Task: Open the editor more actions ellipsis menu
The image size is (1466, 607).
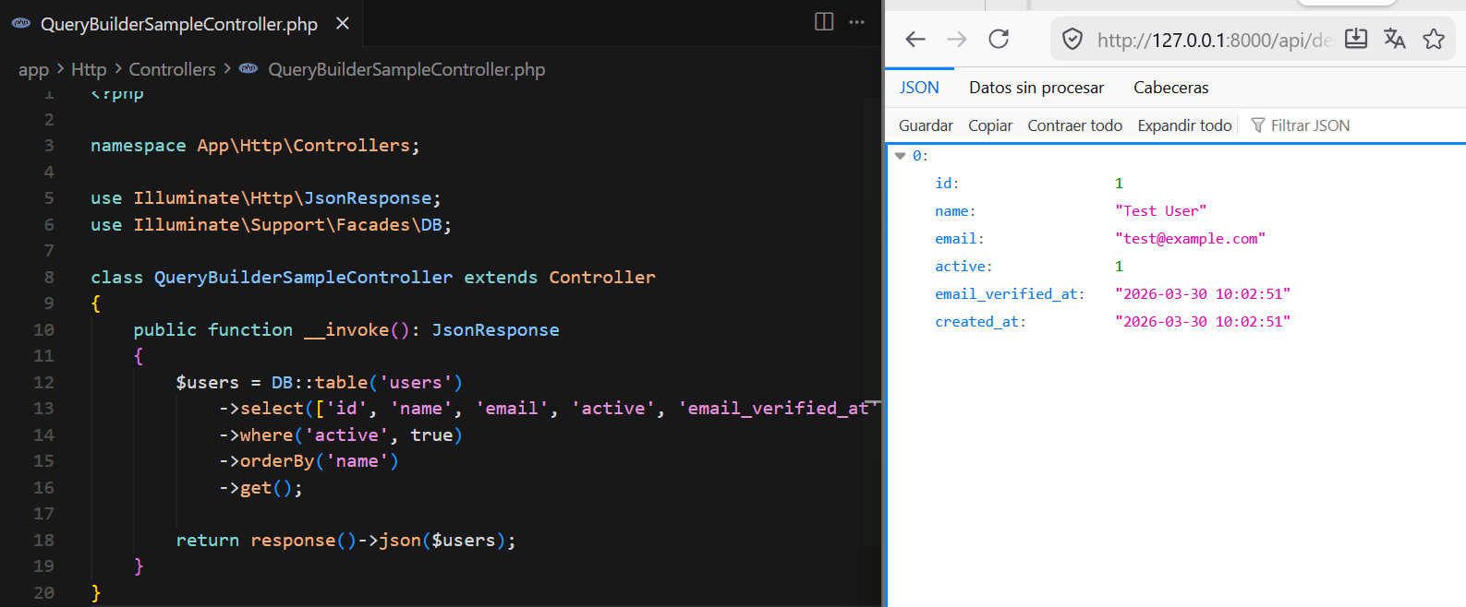Action: [857, 22]
